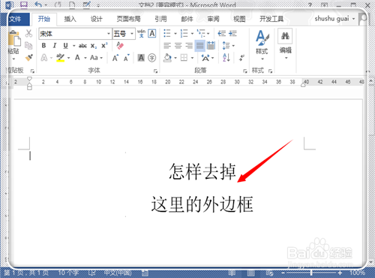Toggle subscript x₂ formatting

[x=94, y=46]
